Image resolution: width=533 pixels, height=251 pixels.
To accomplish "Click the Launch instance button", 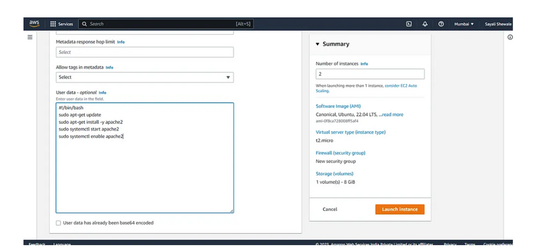I will pyautogui.click(x=400, y=209).
